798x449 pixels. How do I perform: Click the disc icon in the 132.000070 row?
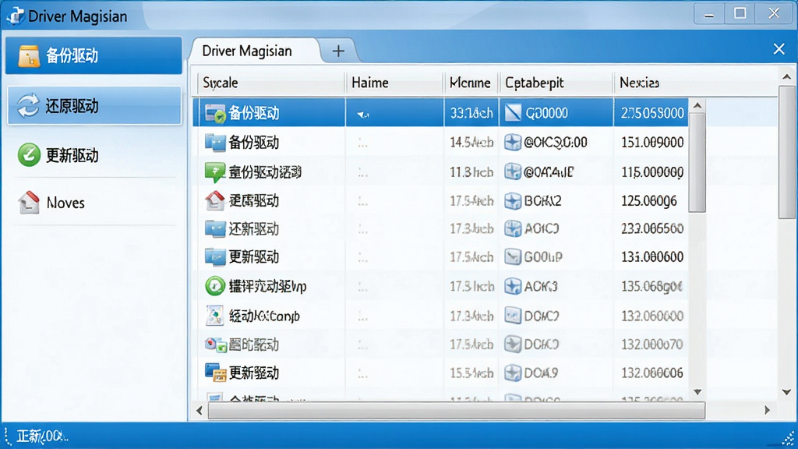tap(215, 345)
